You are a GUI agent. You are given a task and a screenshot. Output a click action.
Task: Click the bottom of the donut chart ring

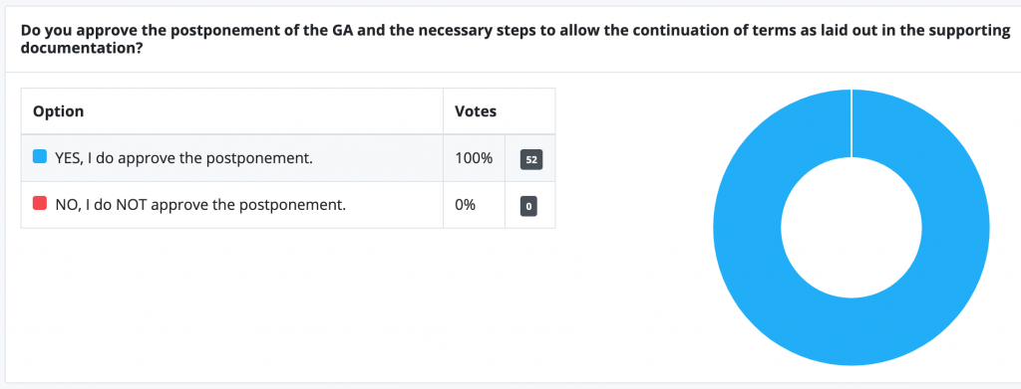pos(851,332)
